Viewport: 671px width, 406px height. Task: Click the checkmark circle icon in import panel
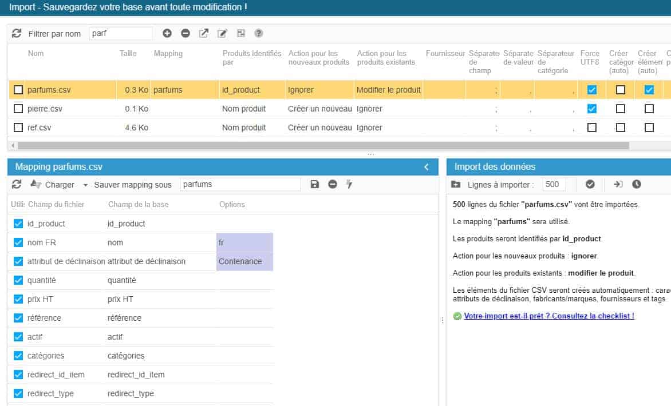coord(590,184)
